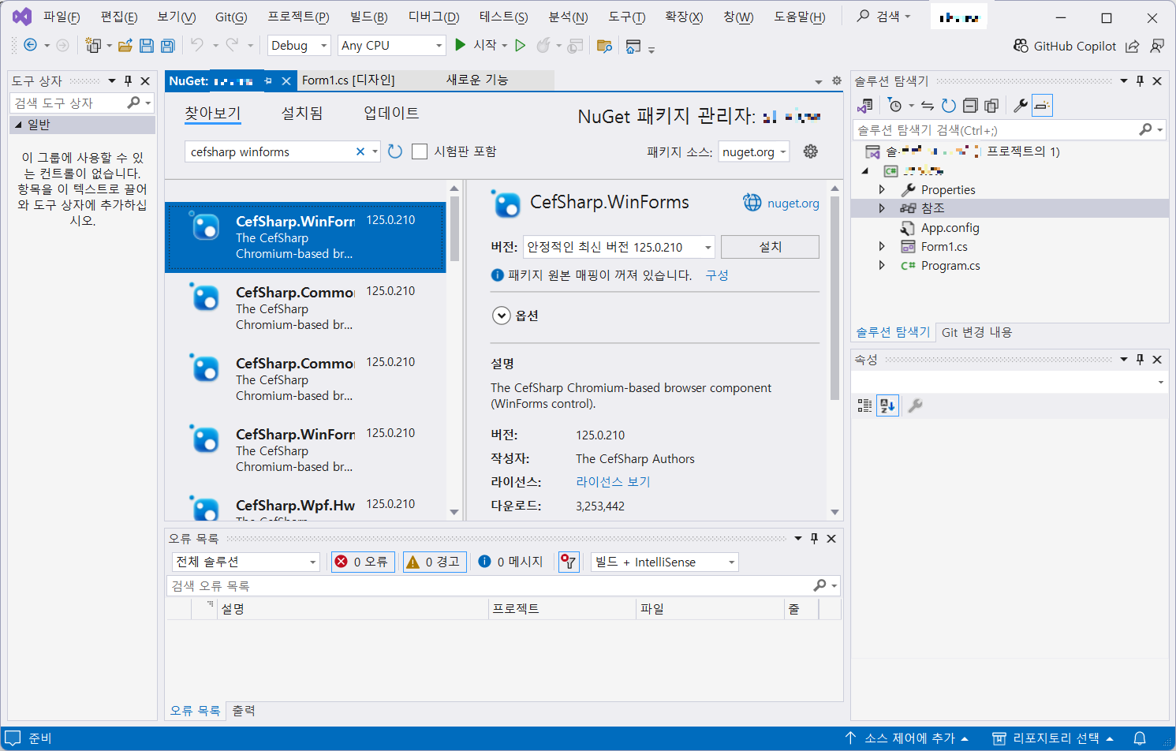
Task: Click the feedback person icon
Action: pyautogui.click(x=1156, y=46)
